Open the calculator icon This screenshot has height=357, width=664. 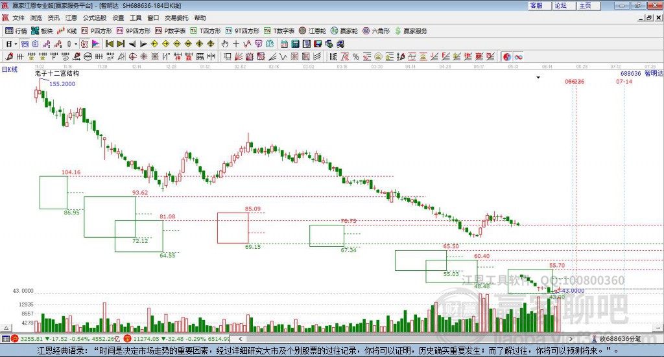295,44
